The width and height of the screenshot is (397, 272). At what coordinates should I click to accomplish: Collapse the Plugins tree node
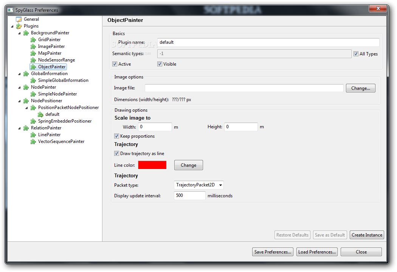(12, 26)
